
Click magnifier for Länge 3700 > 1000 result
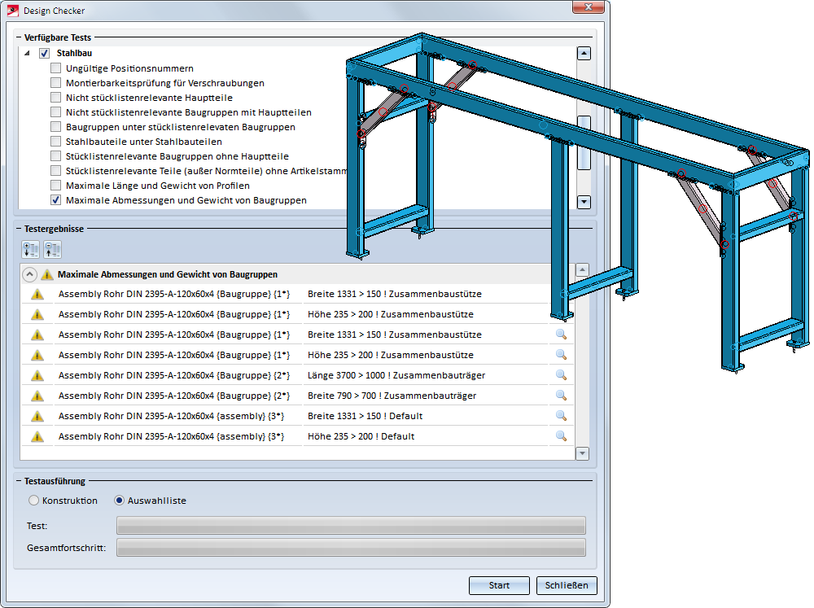point(560,375)
